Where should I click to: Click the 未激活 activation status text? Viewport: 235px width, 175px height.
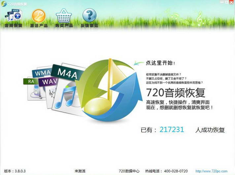pos(80,171)
